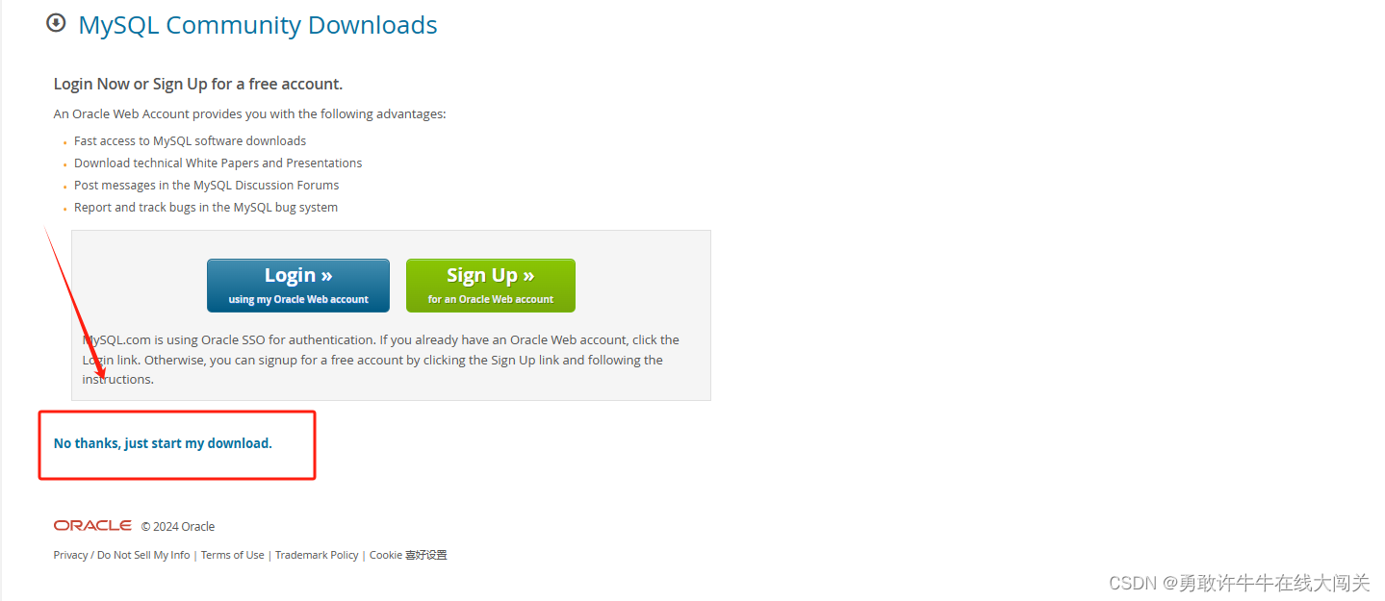Click the green Sign Up button

491,286
